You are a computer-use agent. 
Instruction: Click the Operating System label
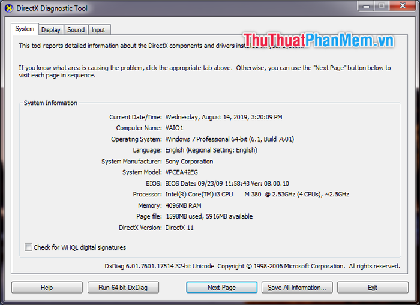tap(136, 139)
